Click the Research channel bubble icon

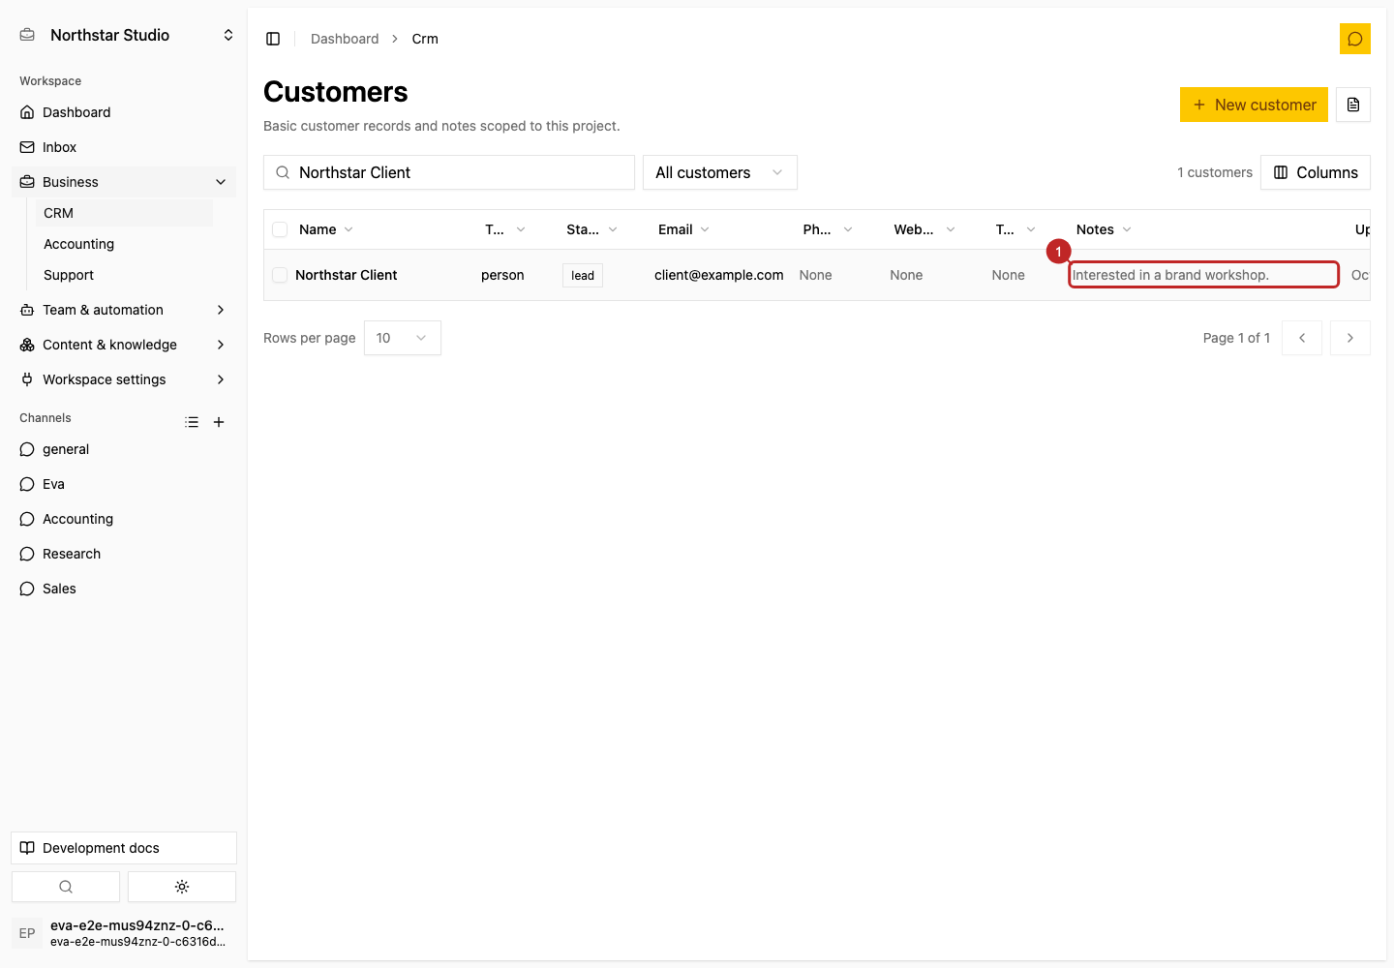click(27, 554)
